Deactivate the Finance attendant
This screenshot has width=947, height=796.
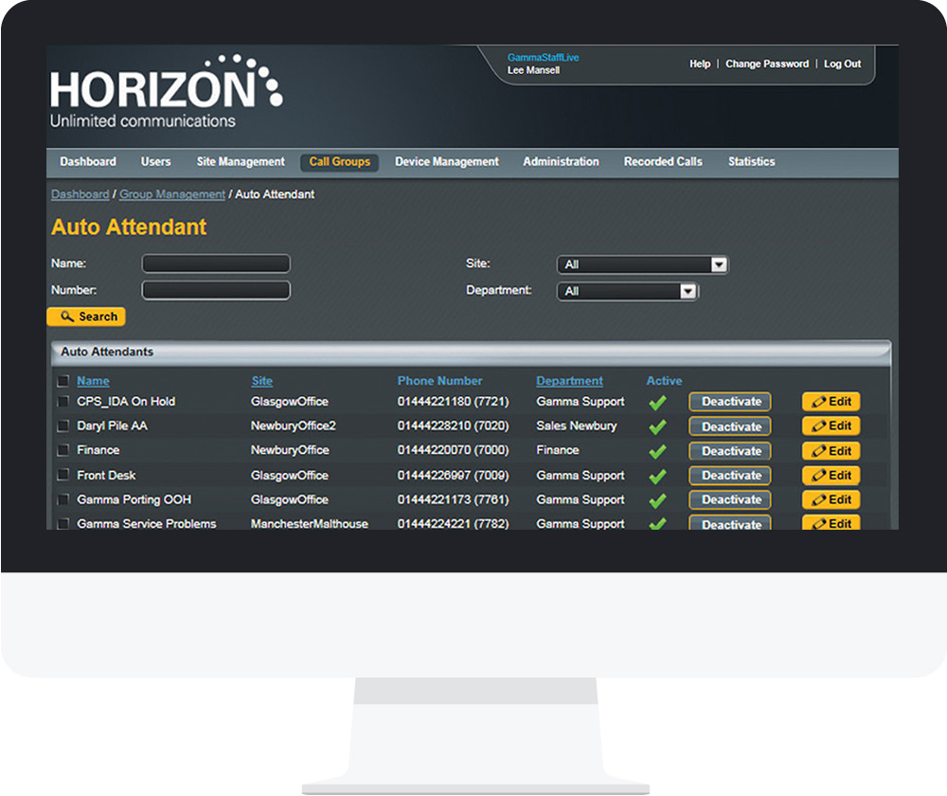(730, 451)
